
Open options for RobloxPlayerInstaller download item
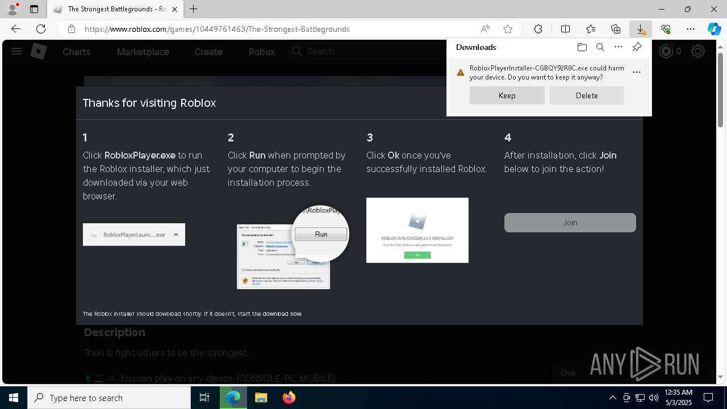point(637,72)
